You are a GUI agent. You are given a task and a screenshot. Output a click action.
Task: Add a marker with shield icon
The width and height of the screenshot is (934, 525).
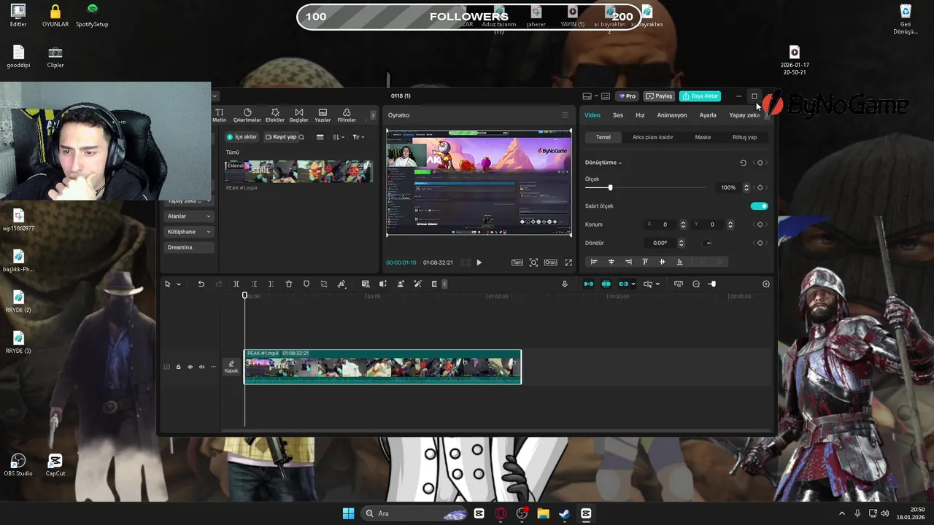pyautogui.click(x=306, y=284)
